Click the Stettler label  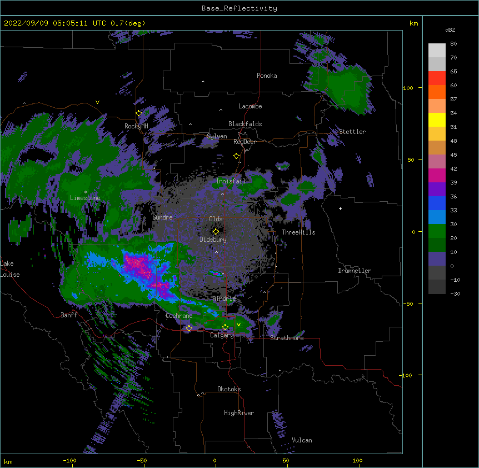[352, 132]
